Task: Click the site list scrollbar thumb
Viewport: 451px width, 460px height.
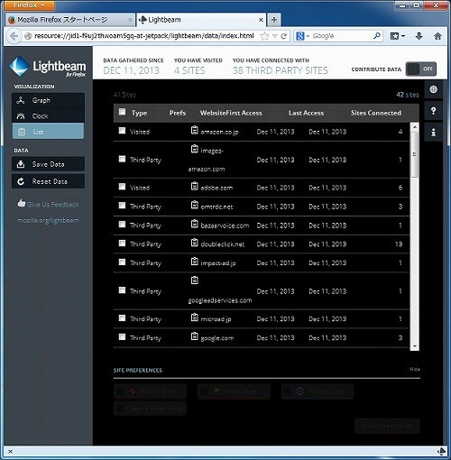Action: [414, 154]
